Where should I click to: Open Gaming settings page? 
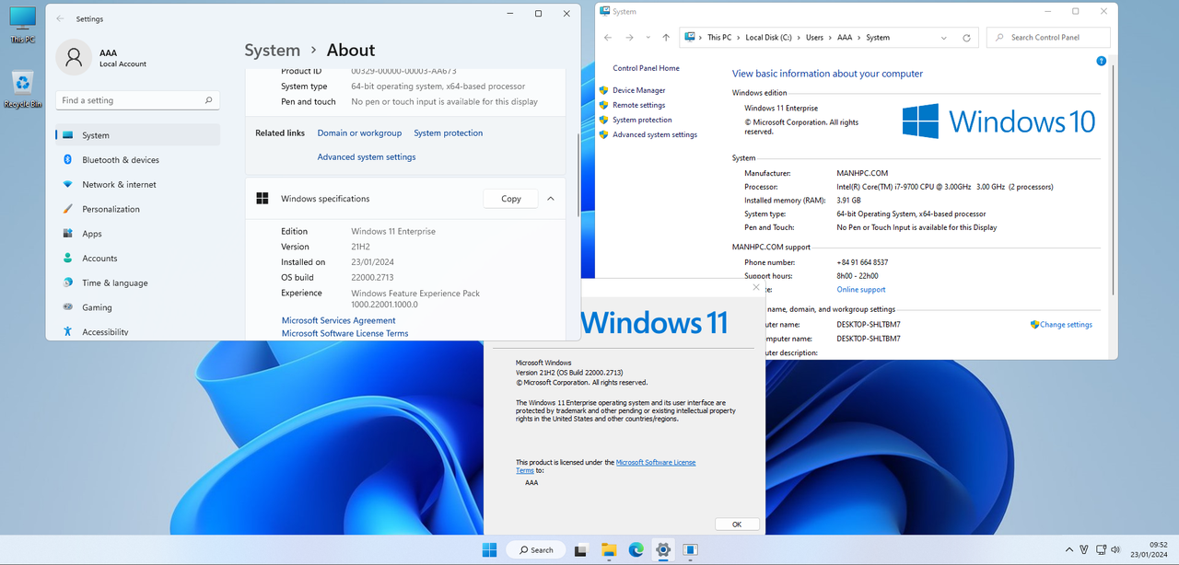point(138,307)
